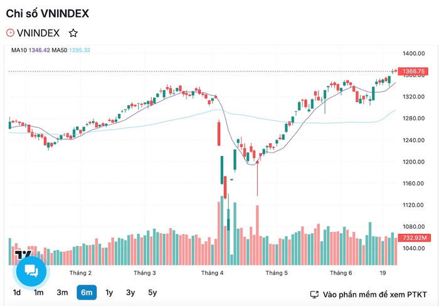Click the 1366.75 current price tag

pos(413,71)
